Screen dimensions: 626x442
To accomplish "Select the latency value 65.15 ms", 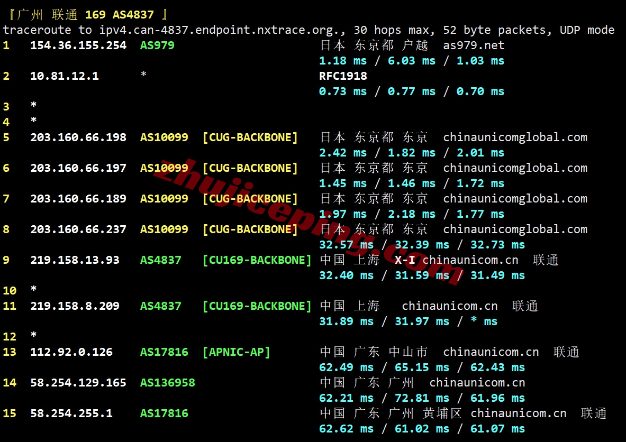I will coord(422,368).
